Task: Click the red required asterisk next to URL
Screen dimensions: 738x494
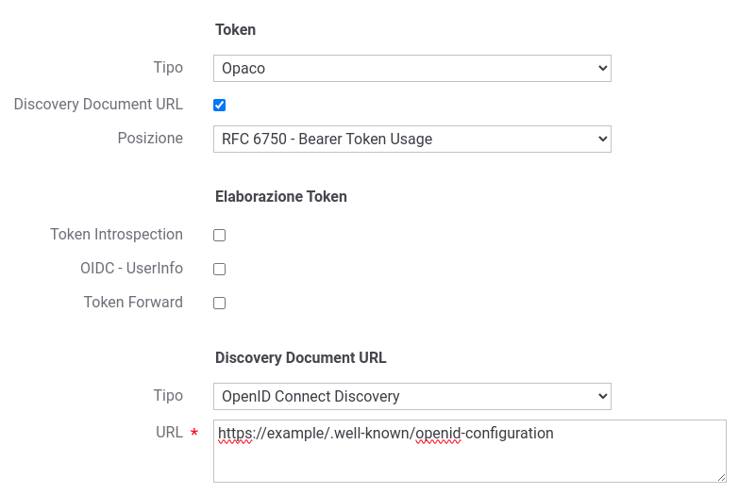Action: (194, 433)
